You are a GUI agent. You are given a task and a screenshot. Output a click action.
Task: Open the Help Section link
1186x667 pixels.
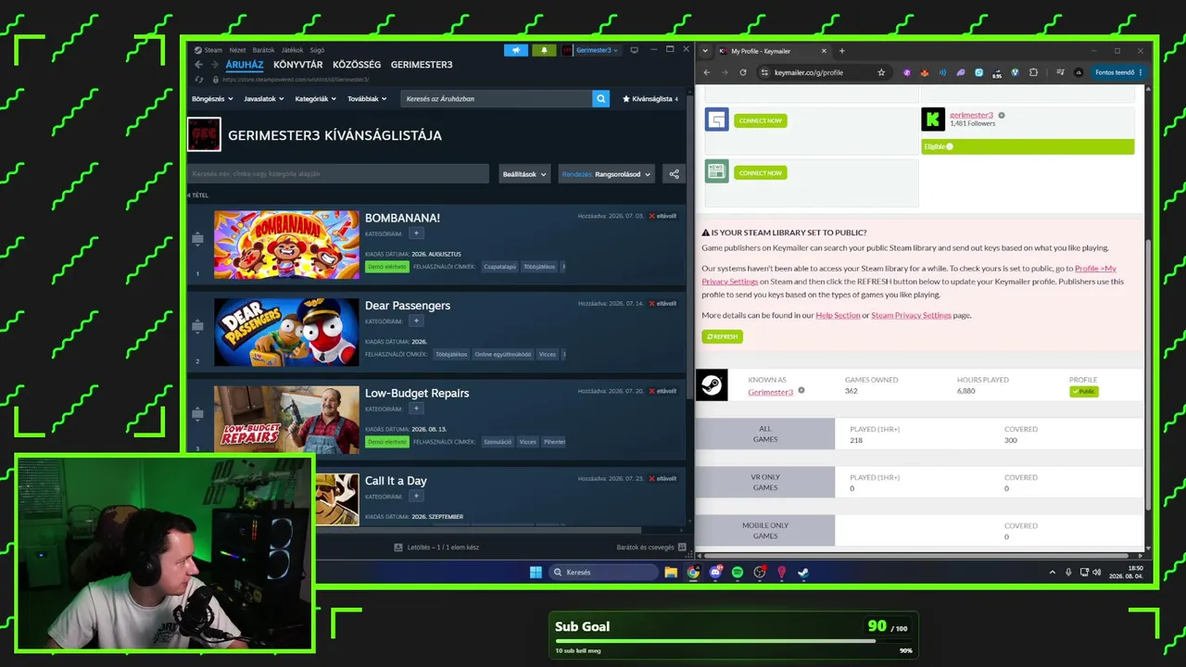click(x=838, y=315)
